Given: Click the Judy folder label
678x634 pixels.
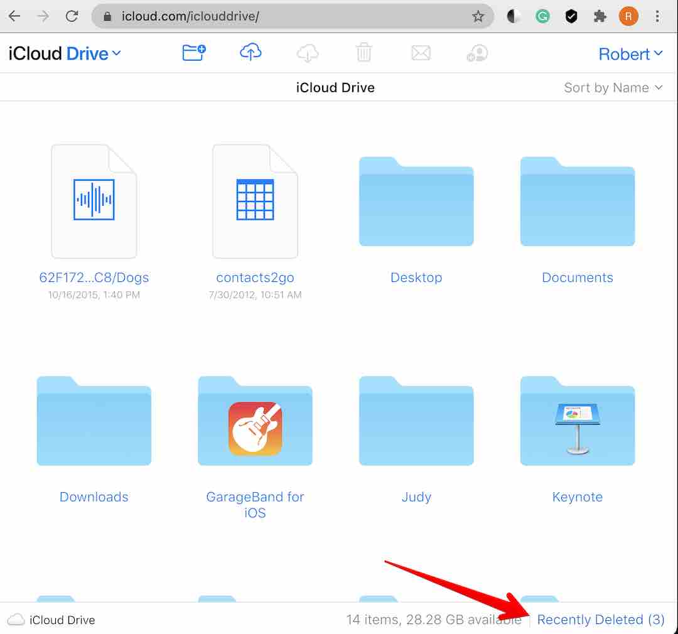Looking at the screenshot, I should (416, 497).
